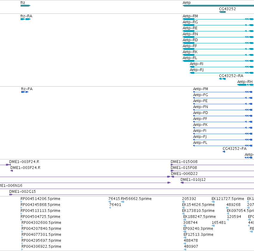Select the ftz-PA protein feature
Image resolution: width=254 pixels, height=251 pixels.
click(25, 92)
